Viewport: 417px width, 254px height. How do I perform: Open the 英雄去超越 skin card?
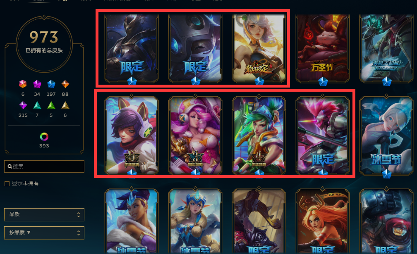386,49
